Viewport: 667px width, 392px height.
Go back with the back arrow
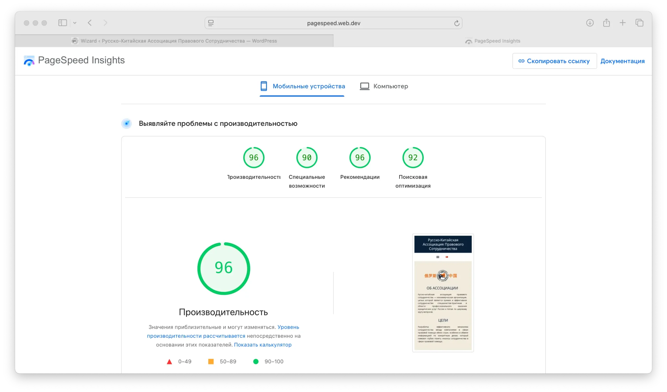click(90, 23)
